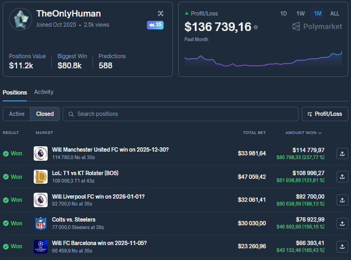Click the Won checkmark for Liverpool FC
This screenshot has width=351, height=260.
click(6, 200)
